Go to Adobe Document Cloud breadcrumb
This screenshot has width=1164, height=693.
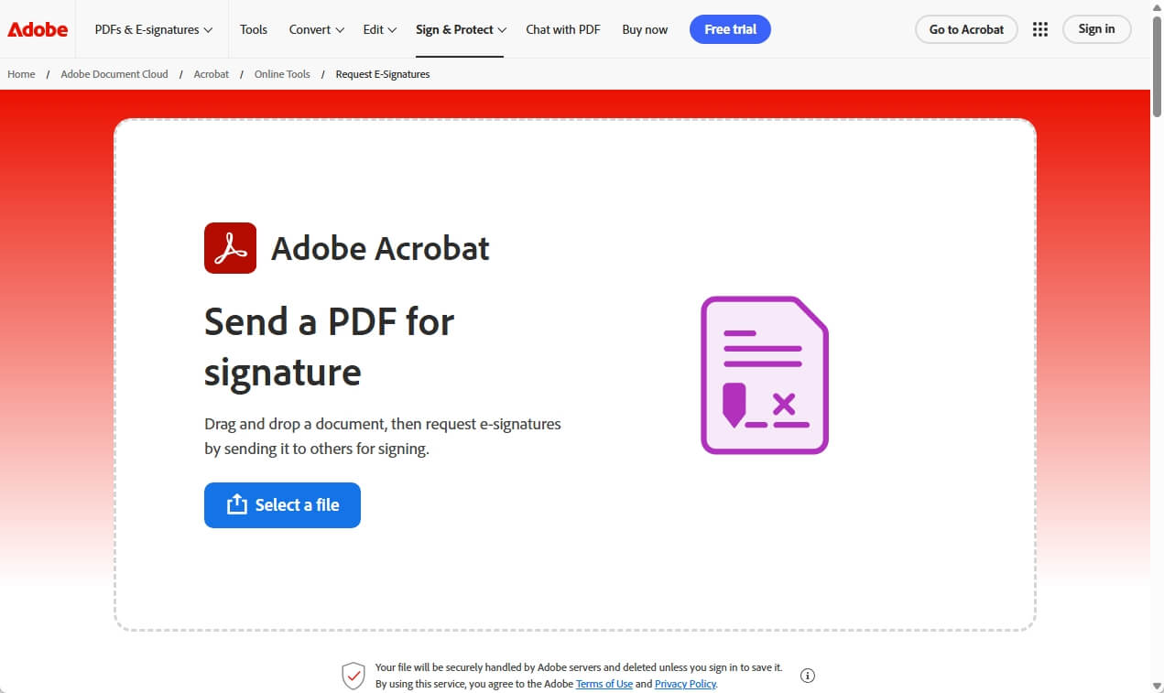(114, 74)
